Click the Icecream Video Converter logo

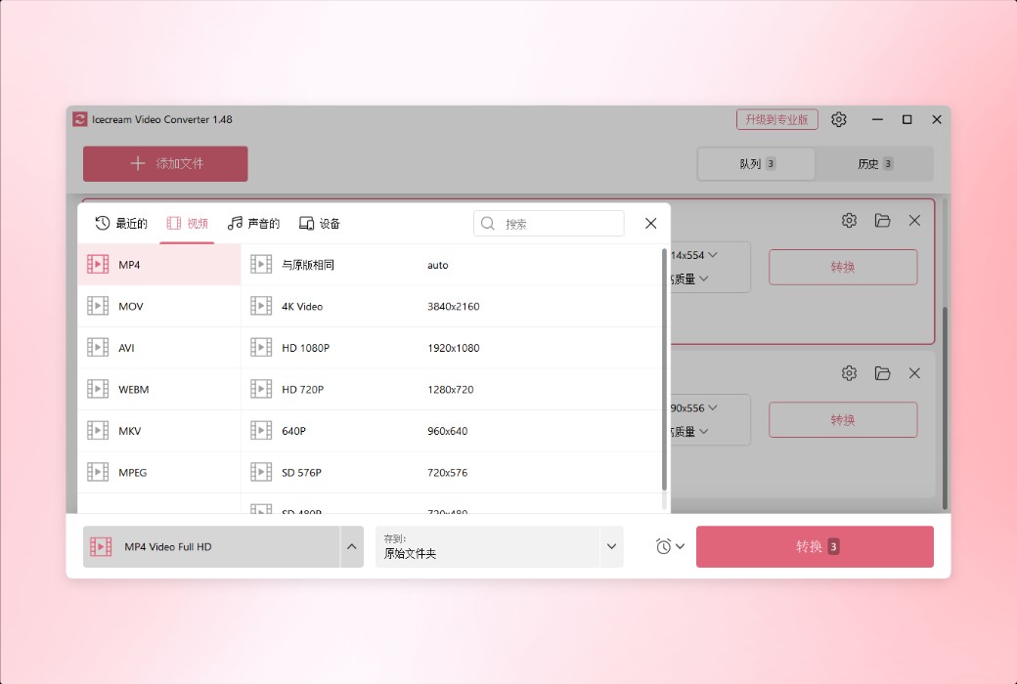click(x=78, y=118)
